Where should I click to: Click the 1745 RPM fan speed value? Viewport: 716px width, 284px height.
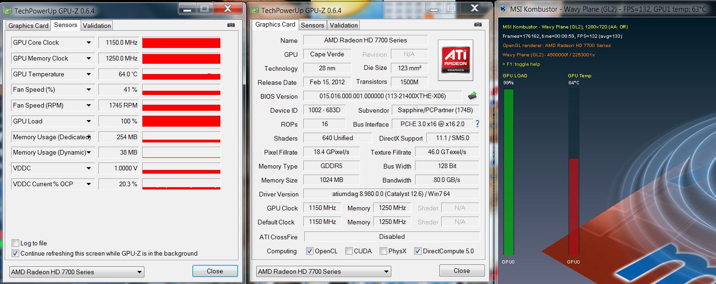[x=118, y=106]
